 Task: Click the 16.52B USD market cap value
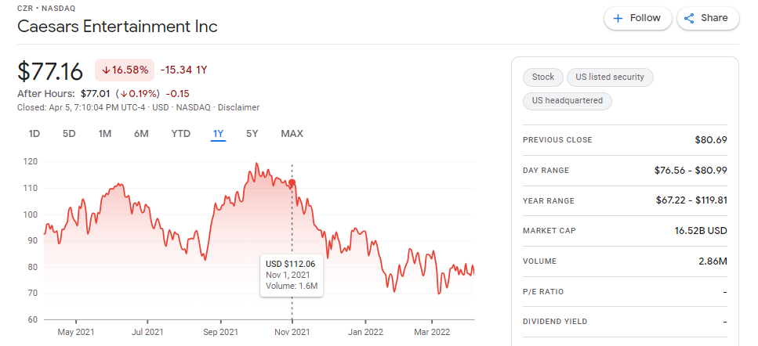pos(701,231)
